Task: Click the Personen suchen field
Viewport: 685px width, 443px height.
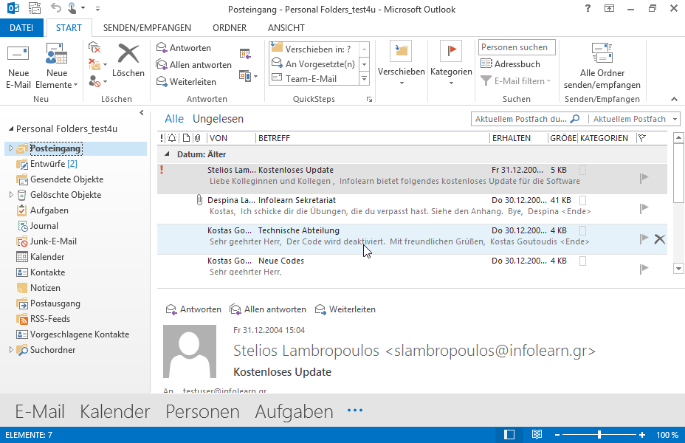Action: (517, 47)
